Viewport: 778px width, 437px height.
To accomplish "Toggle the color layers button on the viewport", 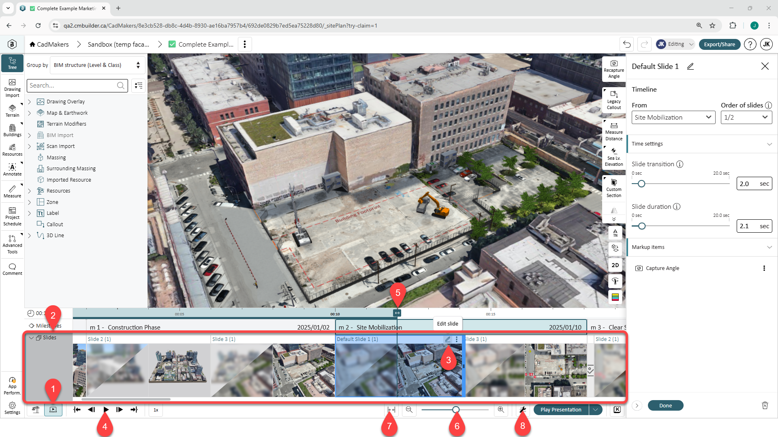I will click(615, 297).
